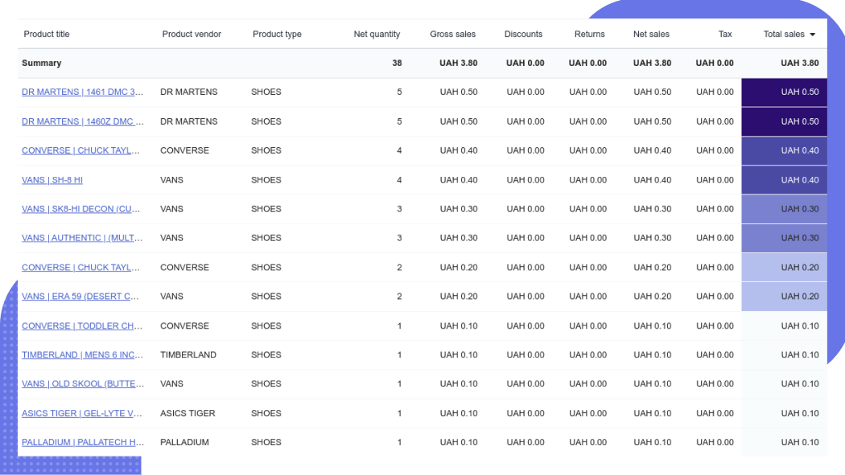Click "SHOES" type in the PALLADIUM row
845x475 pixels.
click(x=266, y=442)
